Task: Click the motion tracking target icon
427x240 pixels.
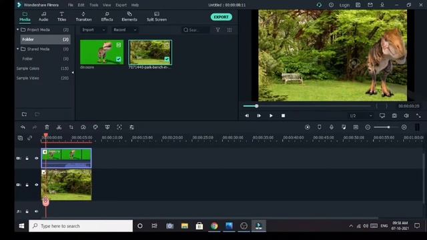Action: tap(119, 127)
